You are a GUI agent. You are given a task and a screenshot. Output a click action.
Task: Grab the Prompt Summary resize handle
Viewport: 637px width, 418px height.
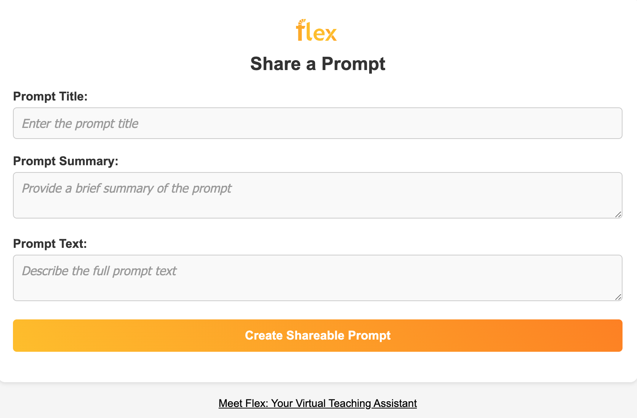[x=618, y=215]
